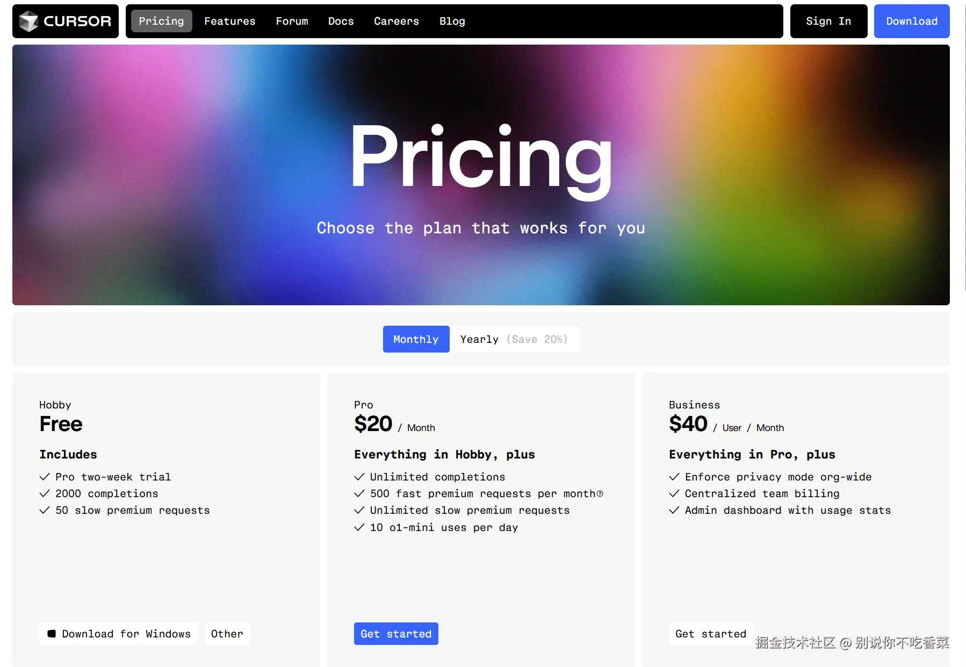The image size is (966, 667).
Task: Click Get started under Business plan
Action: [710, 634]
